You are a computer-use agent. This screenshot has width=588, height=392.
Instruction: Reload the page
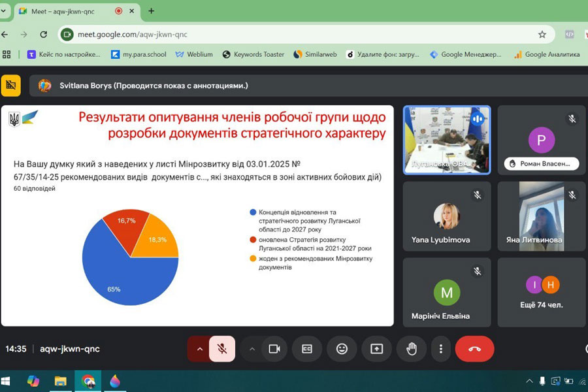pyautogui.click(x=44, y=35)
